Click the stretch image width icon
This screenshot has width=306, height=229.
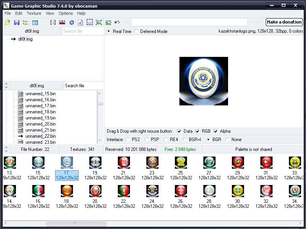tap(108, 22)
